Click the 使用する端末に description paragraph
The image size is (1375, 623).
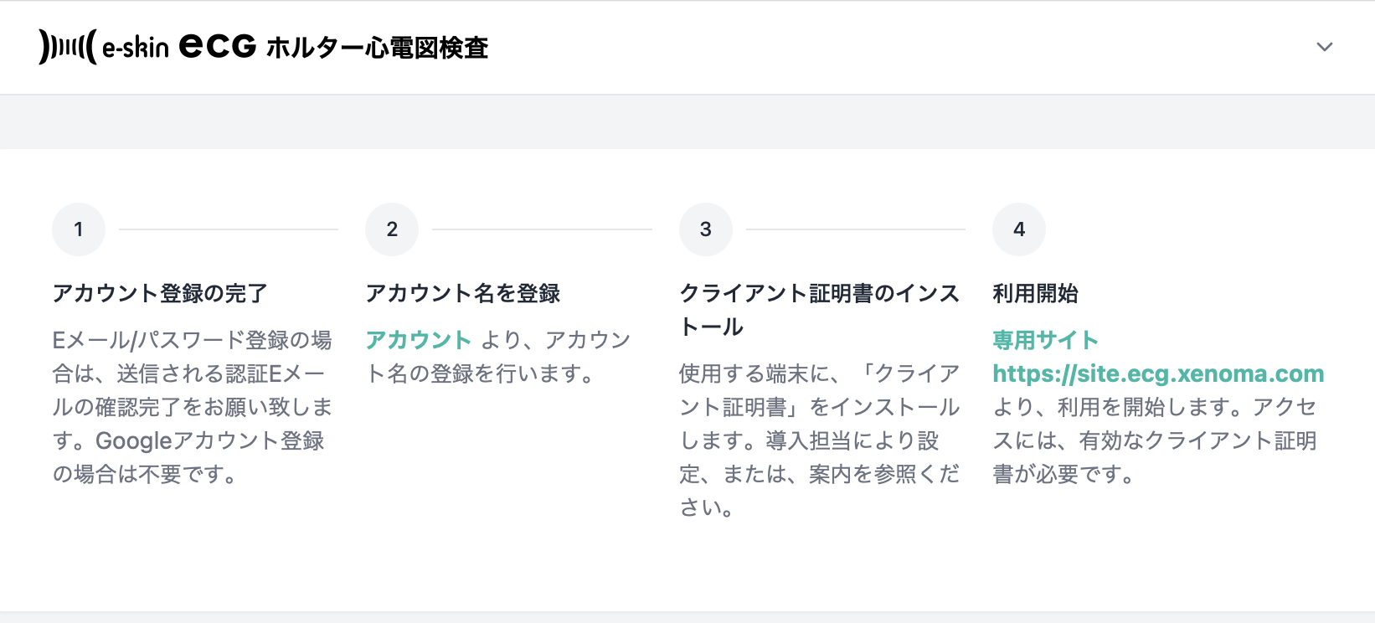[819, 440]
